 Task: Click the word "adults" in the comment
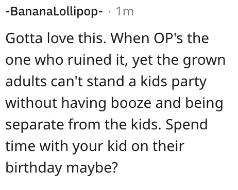26,81
